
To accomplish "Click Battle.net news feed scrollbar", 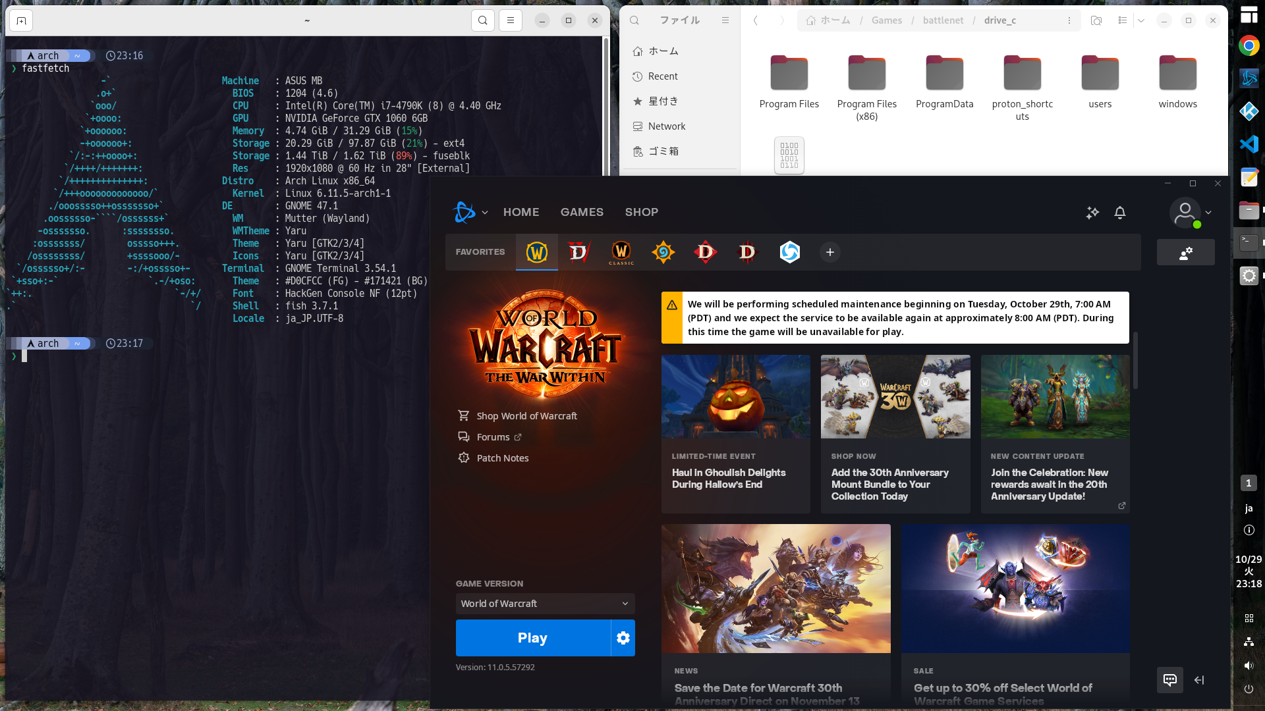I will [x=1136, y=360].
